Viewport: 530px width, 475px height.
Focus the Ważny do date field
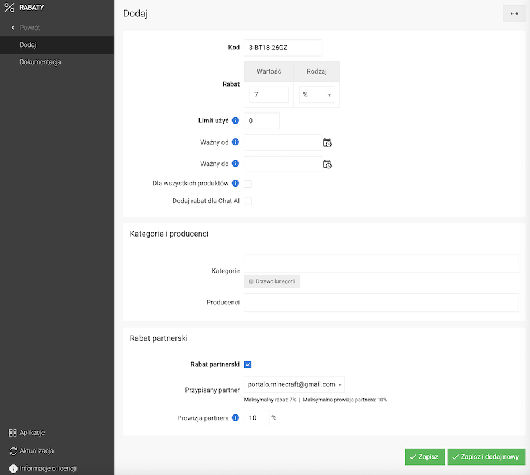coord(283,164)
